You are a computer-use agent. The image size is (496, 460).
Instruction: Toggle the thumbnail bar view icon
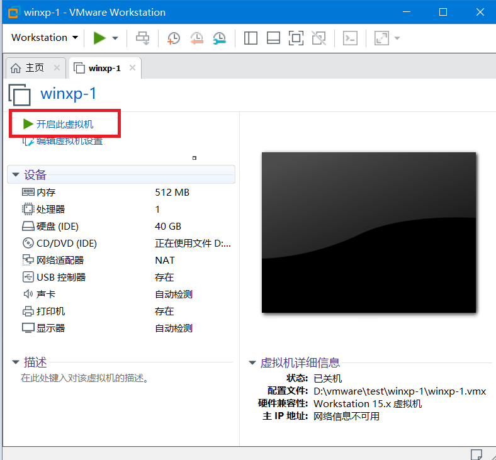[x=273, y=38]
